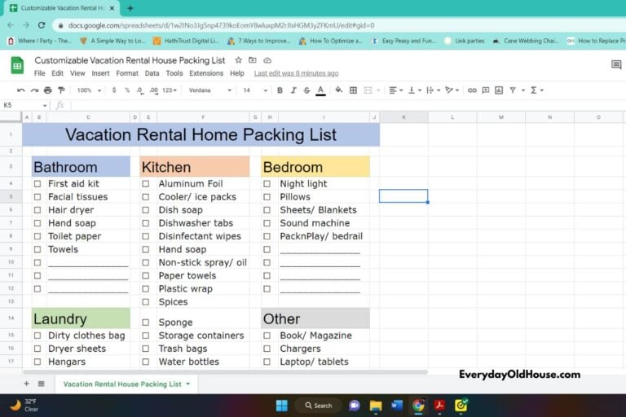Screen dimensions: 626x417
Task: Open Word from the taskbar
Action: point(397,406)
